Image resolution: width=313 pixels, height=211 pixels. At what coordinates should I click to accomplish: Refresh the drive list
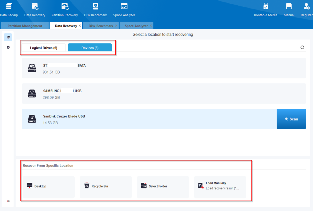302,47
